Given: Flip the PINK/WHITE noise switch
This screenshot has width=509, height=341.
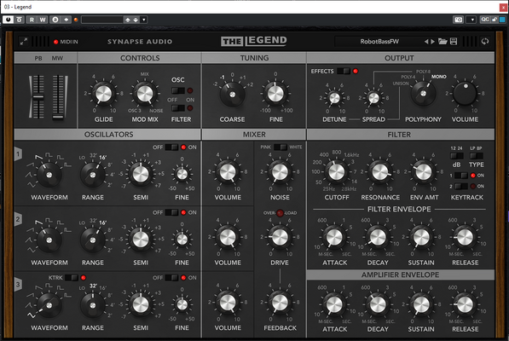Looking at the screenshot, I should [x=281, y=147].
